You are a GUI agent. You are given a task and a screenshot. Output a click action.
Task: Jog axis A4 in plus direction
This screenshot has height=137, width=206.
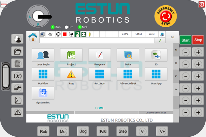[198, 88]
